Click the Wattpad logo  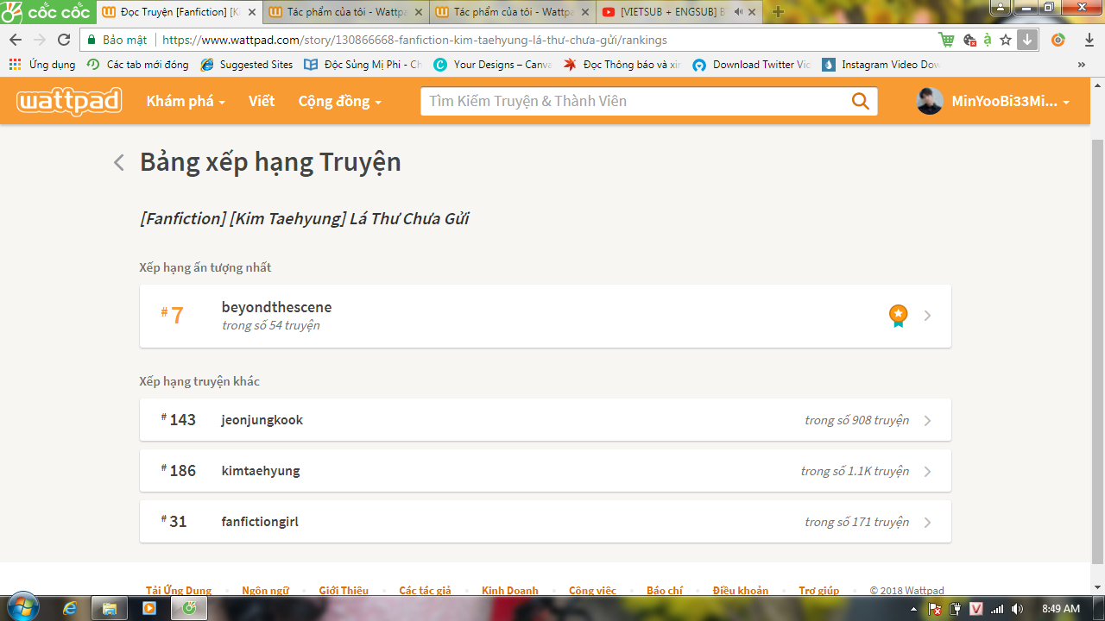pos(69,101)
